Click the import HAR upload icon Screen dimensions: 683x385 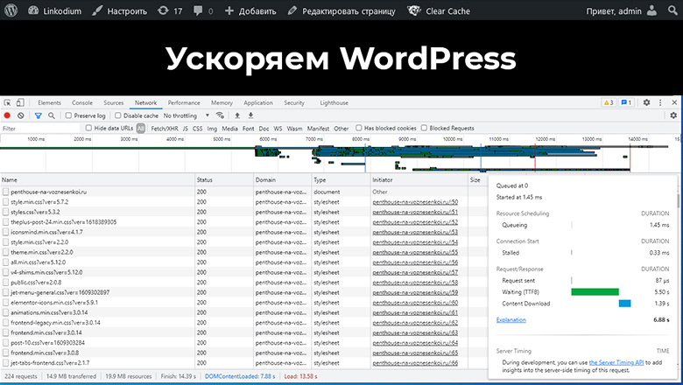(237, 115)
